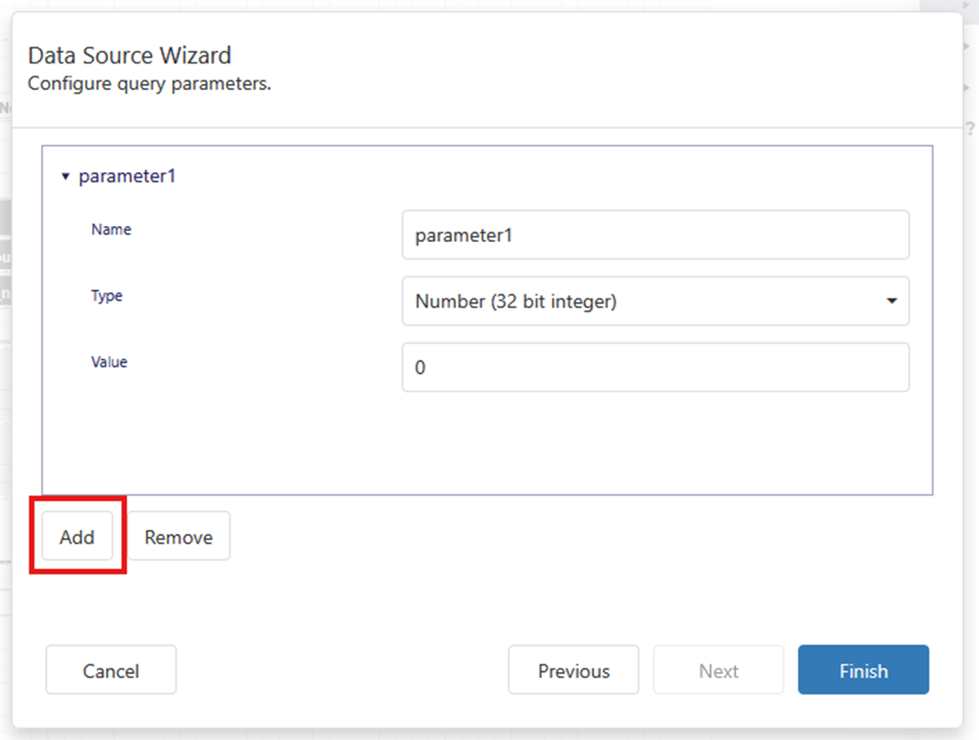
Task: Finish the Data Source Wizard
Action: point(862,671)
